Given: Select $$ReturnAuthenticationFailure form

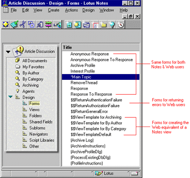Looking at the screenshot, I should (x=96, y=100).
